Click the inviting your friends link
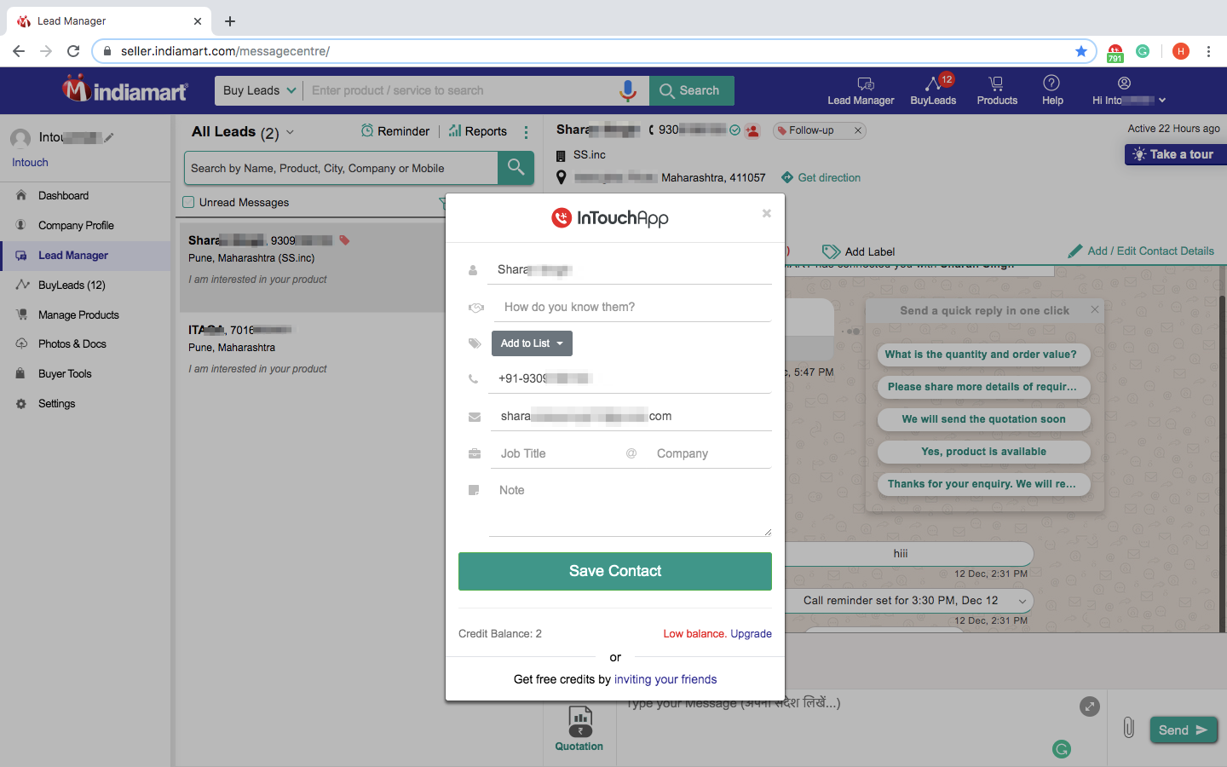1227x767 pixels. click(x=665, y=679)
